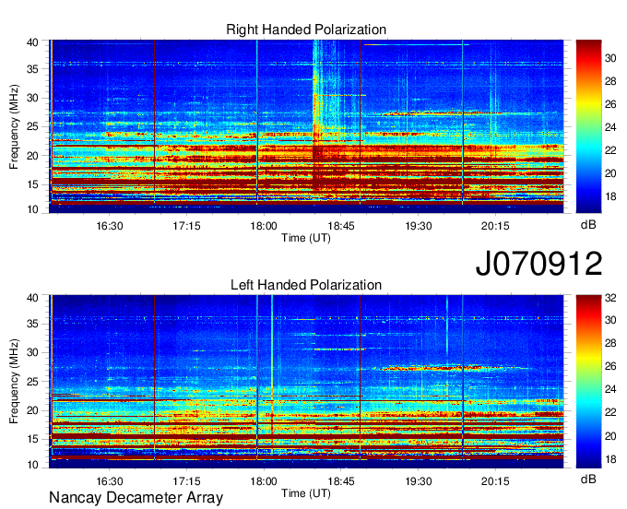Click the "20:15" tick on bottom plot
The height and width of the screenshot is (509, 627).
[495, 481]
